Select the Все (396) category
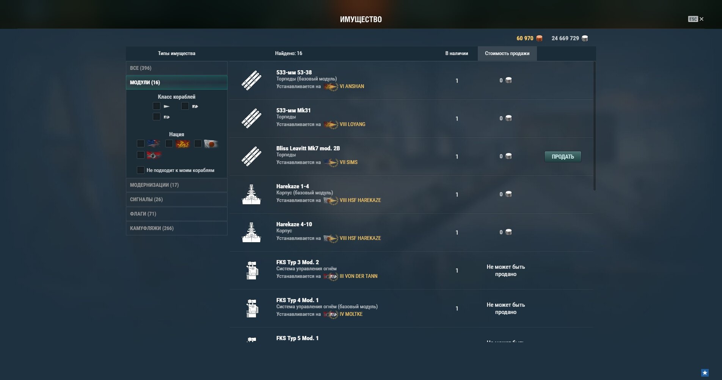 click(x=177, y=68)
